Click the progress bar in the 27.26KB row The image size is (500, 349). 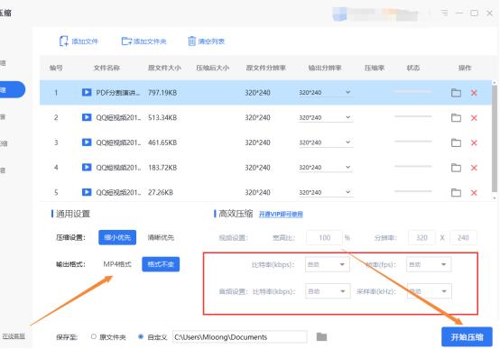pos(413,191)
